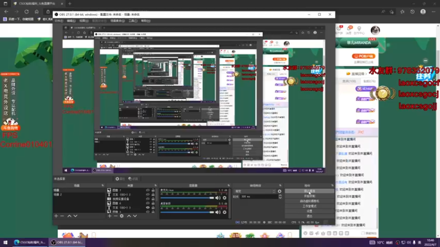Open 麦克风/Aux audio settings gear
This screenshot has height=247, width=440.
pos(224,198)
